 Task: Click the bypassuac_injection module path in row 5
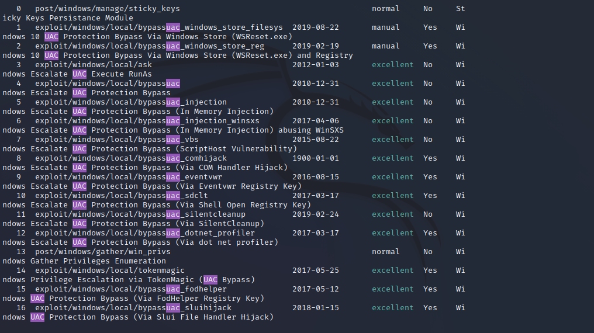click(x=131, y=102)
